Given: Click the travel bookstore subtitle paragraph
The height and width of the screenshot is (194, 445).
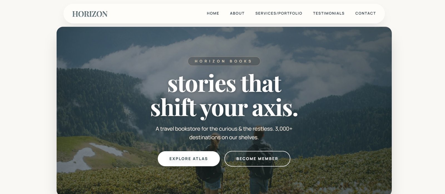Looking at the screenshot, I should tap(224, 133).
